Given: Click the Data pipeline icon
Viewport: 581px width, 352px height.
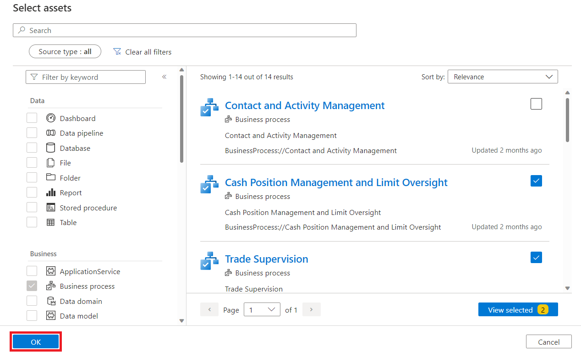Looking at the screenshot, I should pos(51,133).
